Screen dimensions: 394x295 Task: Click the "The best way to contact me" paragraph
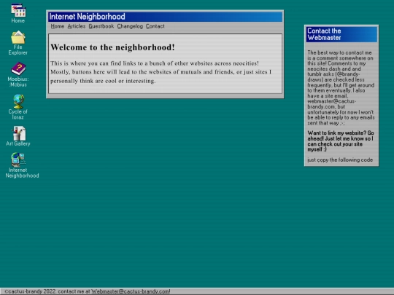pos(341,88)
